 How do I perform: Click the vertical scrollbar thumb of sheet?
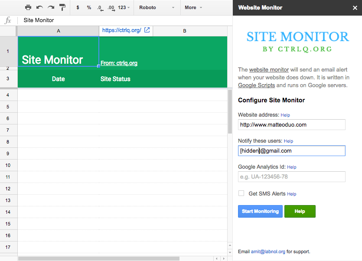tap(230, 111)
